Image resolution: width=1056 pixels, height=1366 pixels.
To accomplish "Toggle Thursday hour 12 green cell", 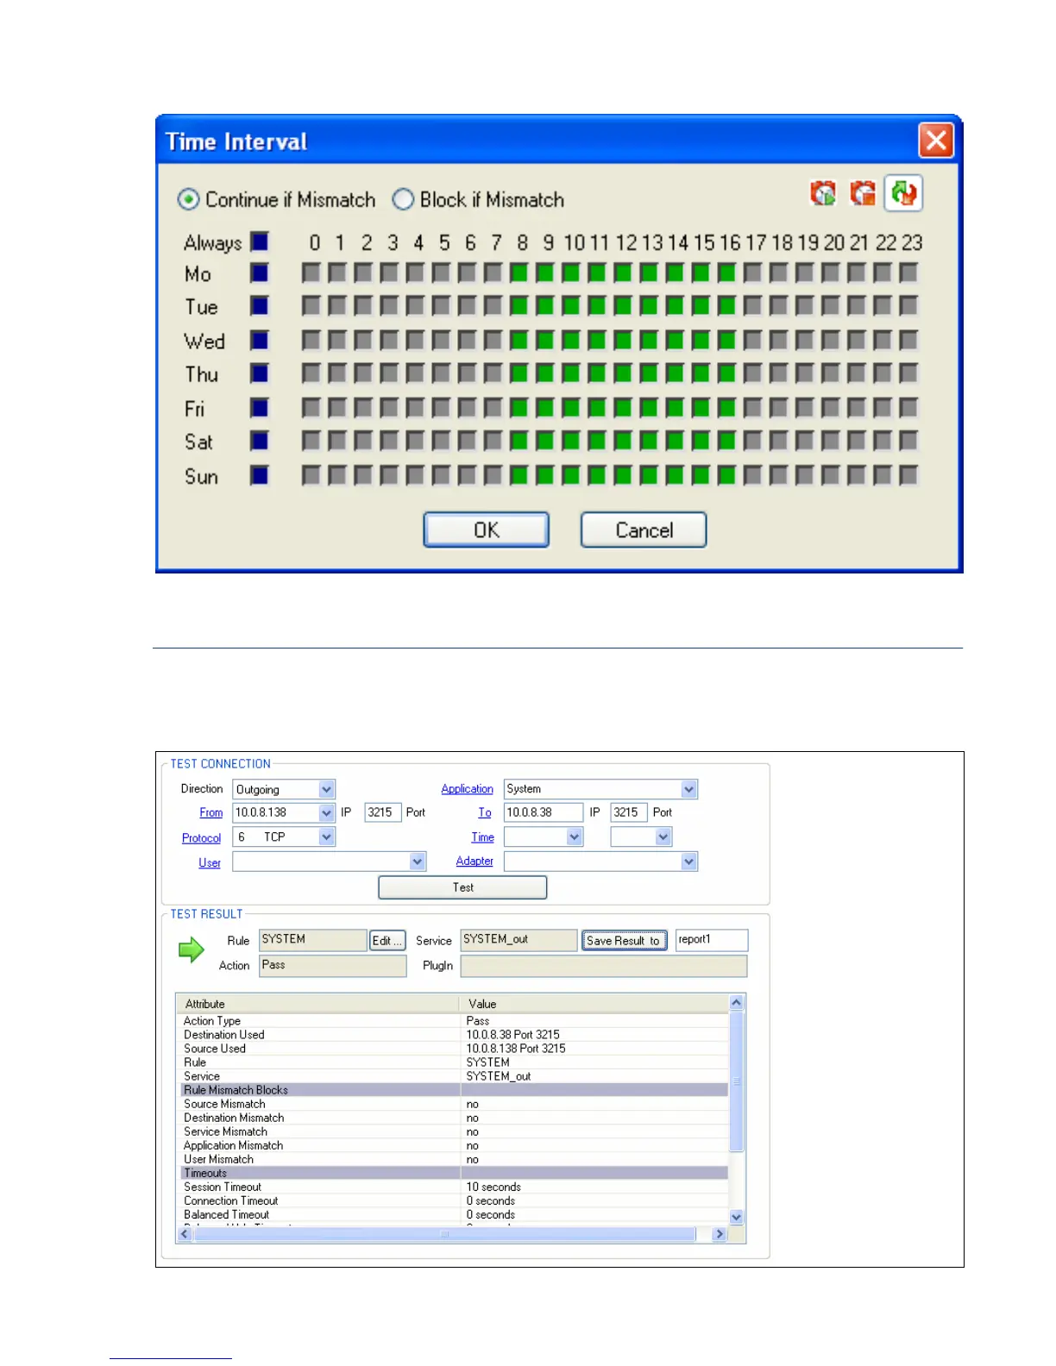I will pos(623,373).
